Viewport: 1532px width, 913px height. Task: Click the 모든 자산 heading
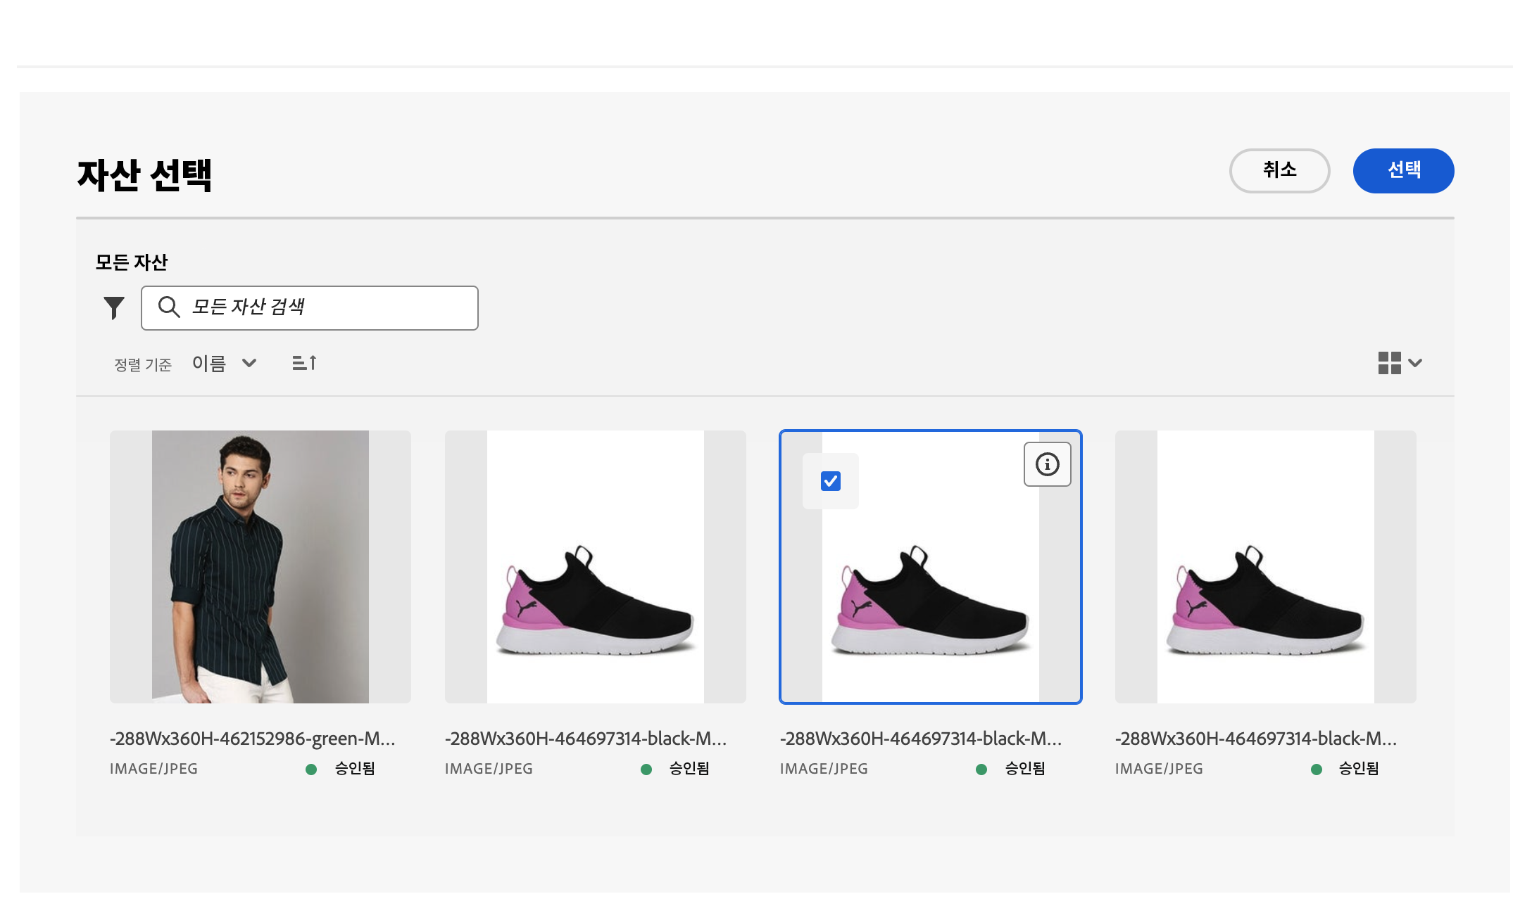(132, 262)
